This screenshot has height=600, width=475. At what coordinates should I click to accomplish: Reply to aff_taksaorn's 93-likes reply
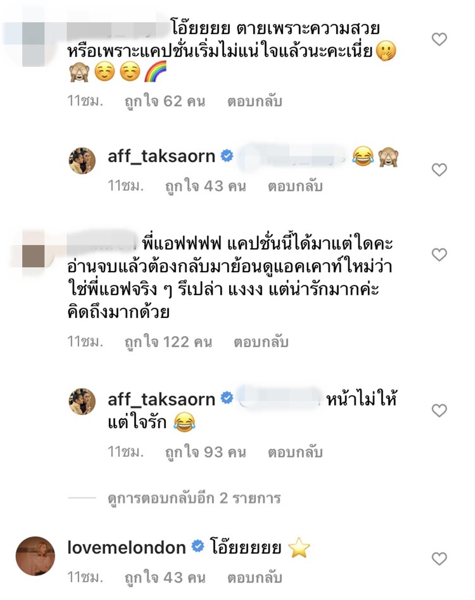295,452
